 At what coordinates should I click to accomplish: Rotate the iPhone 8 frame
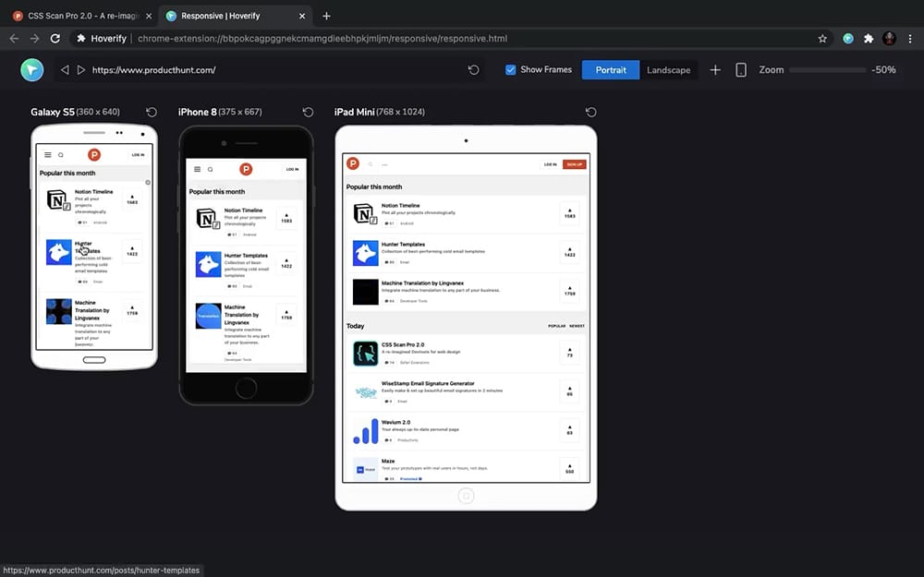pos(308,112)
